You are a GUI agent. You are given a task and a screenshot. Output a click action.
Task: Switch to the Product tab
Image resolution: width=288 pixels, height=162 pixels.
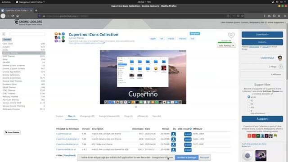point(59,116)
